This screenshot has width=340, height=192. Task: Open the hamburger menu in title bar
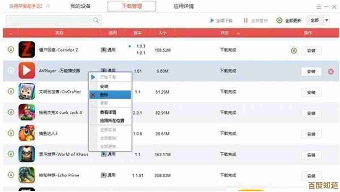coord(319,7)
